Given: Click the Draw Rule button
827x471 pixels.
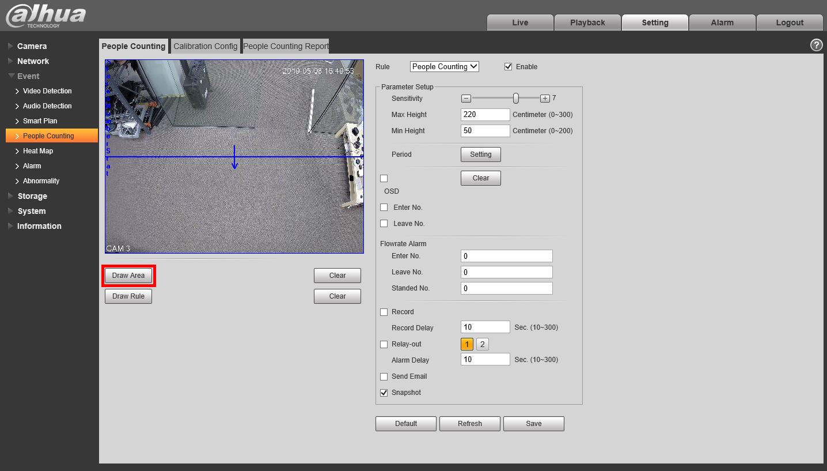Looking at the screenshot, I should tap(128, 296).
